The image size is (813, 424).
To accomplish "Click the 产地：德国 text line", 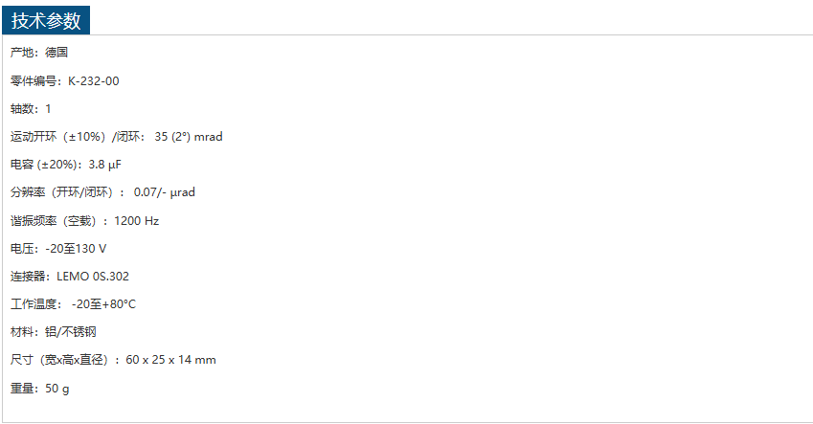I will click(x=39, y=53).
